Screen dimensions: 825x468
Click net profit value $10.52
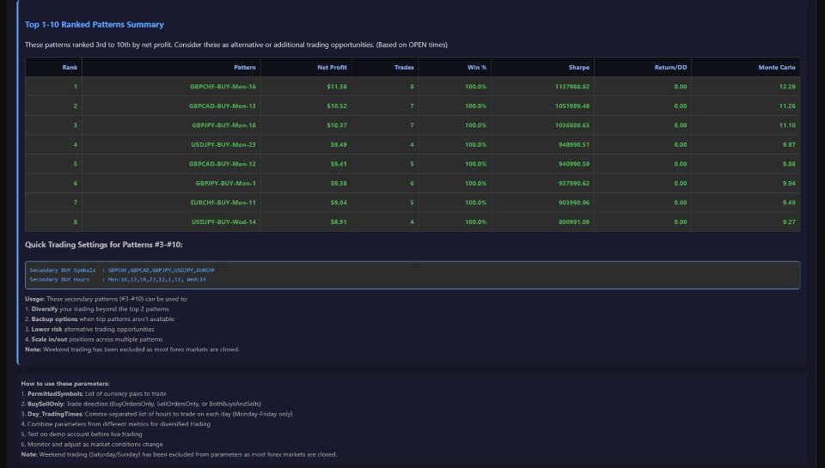tap(337, 106)
